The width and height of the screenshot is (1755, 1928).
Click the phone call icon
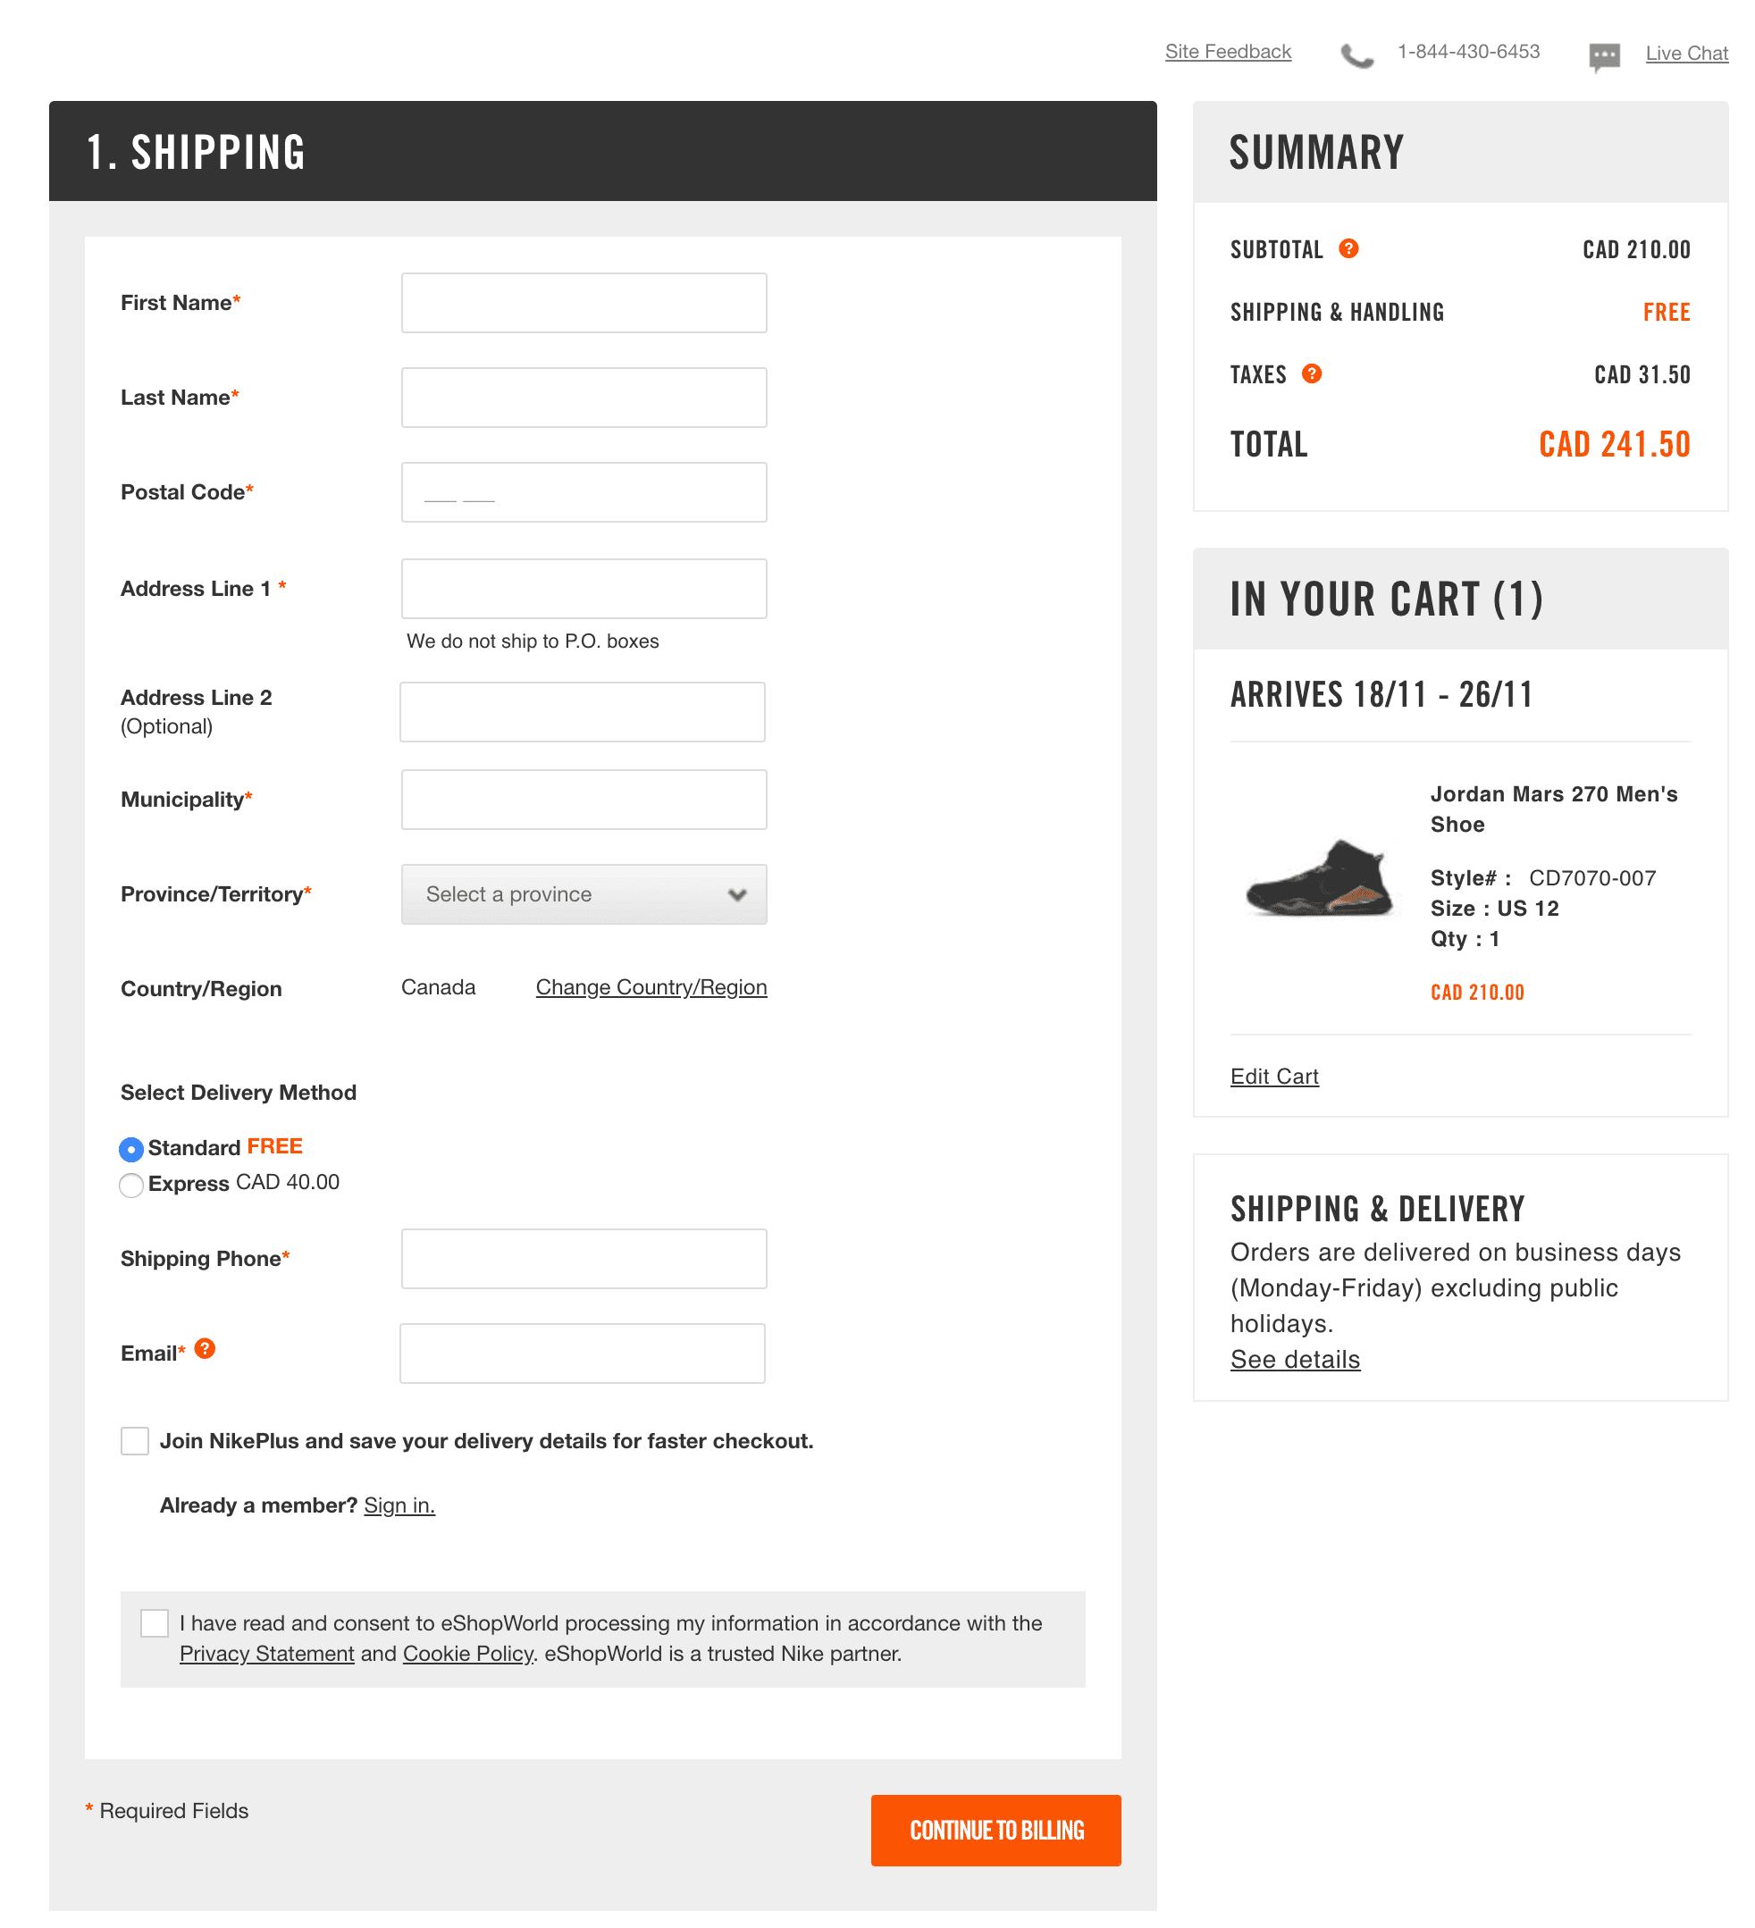1357,52
